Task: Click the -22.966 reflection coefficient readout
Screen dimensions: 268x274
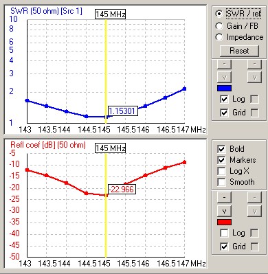Action: [122, 190]
